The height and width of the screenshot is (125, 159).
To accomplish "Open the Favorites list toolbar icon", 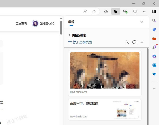I will 106,11.
